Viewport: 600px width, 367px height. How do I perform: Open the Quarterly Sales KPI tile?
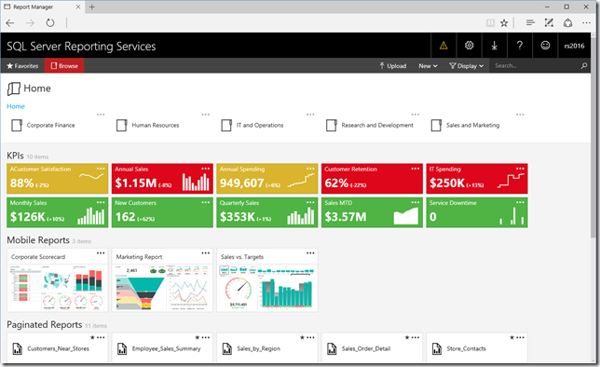click(267, 212)
